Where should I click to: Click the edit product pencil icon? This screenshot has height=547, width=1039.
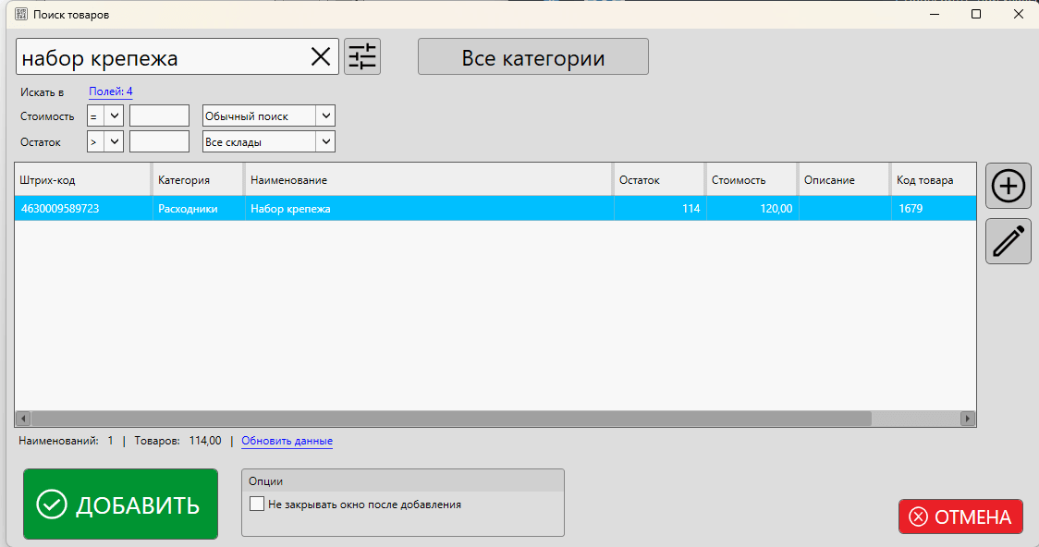[1008, 241]
